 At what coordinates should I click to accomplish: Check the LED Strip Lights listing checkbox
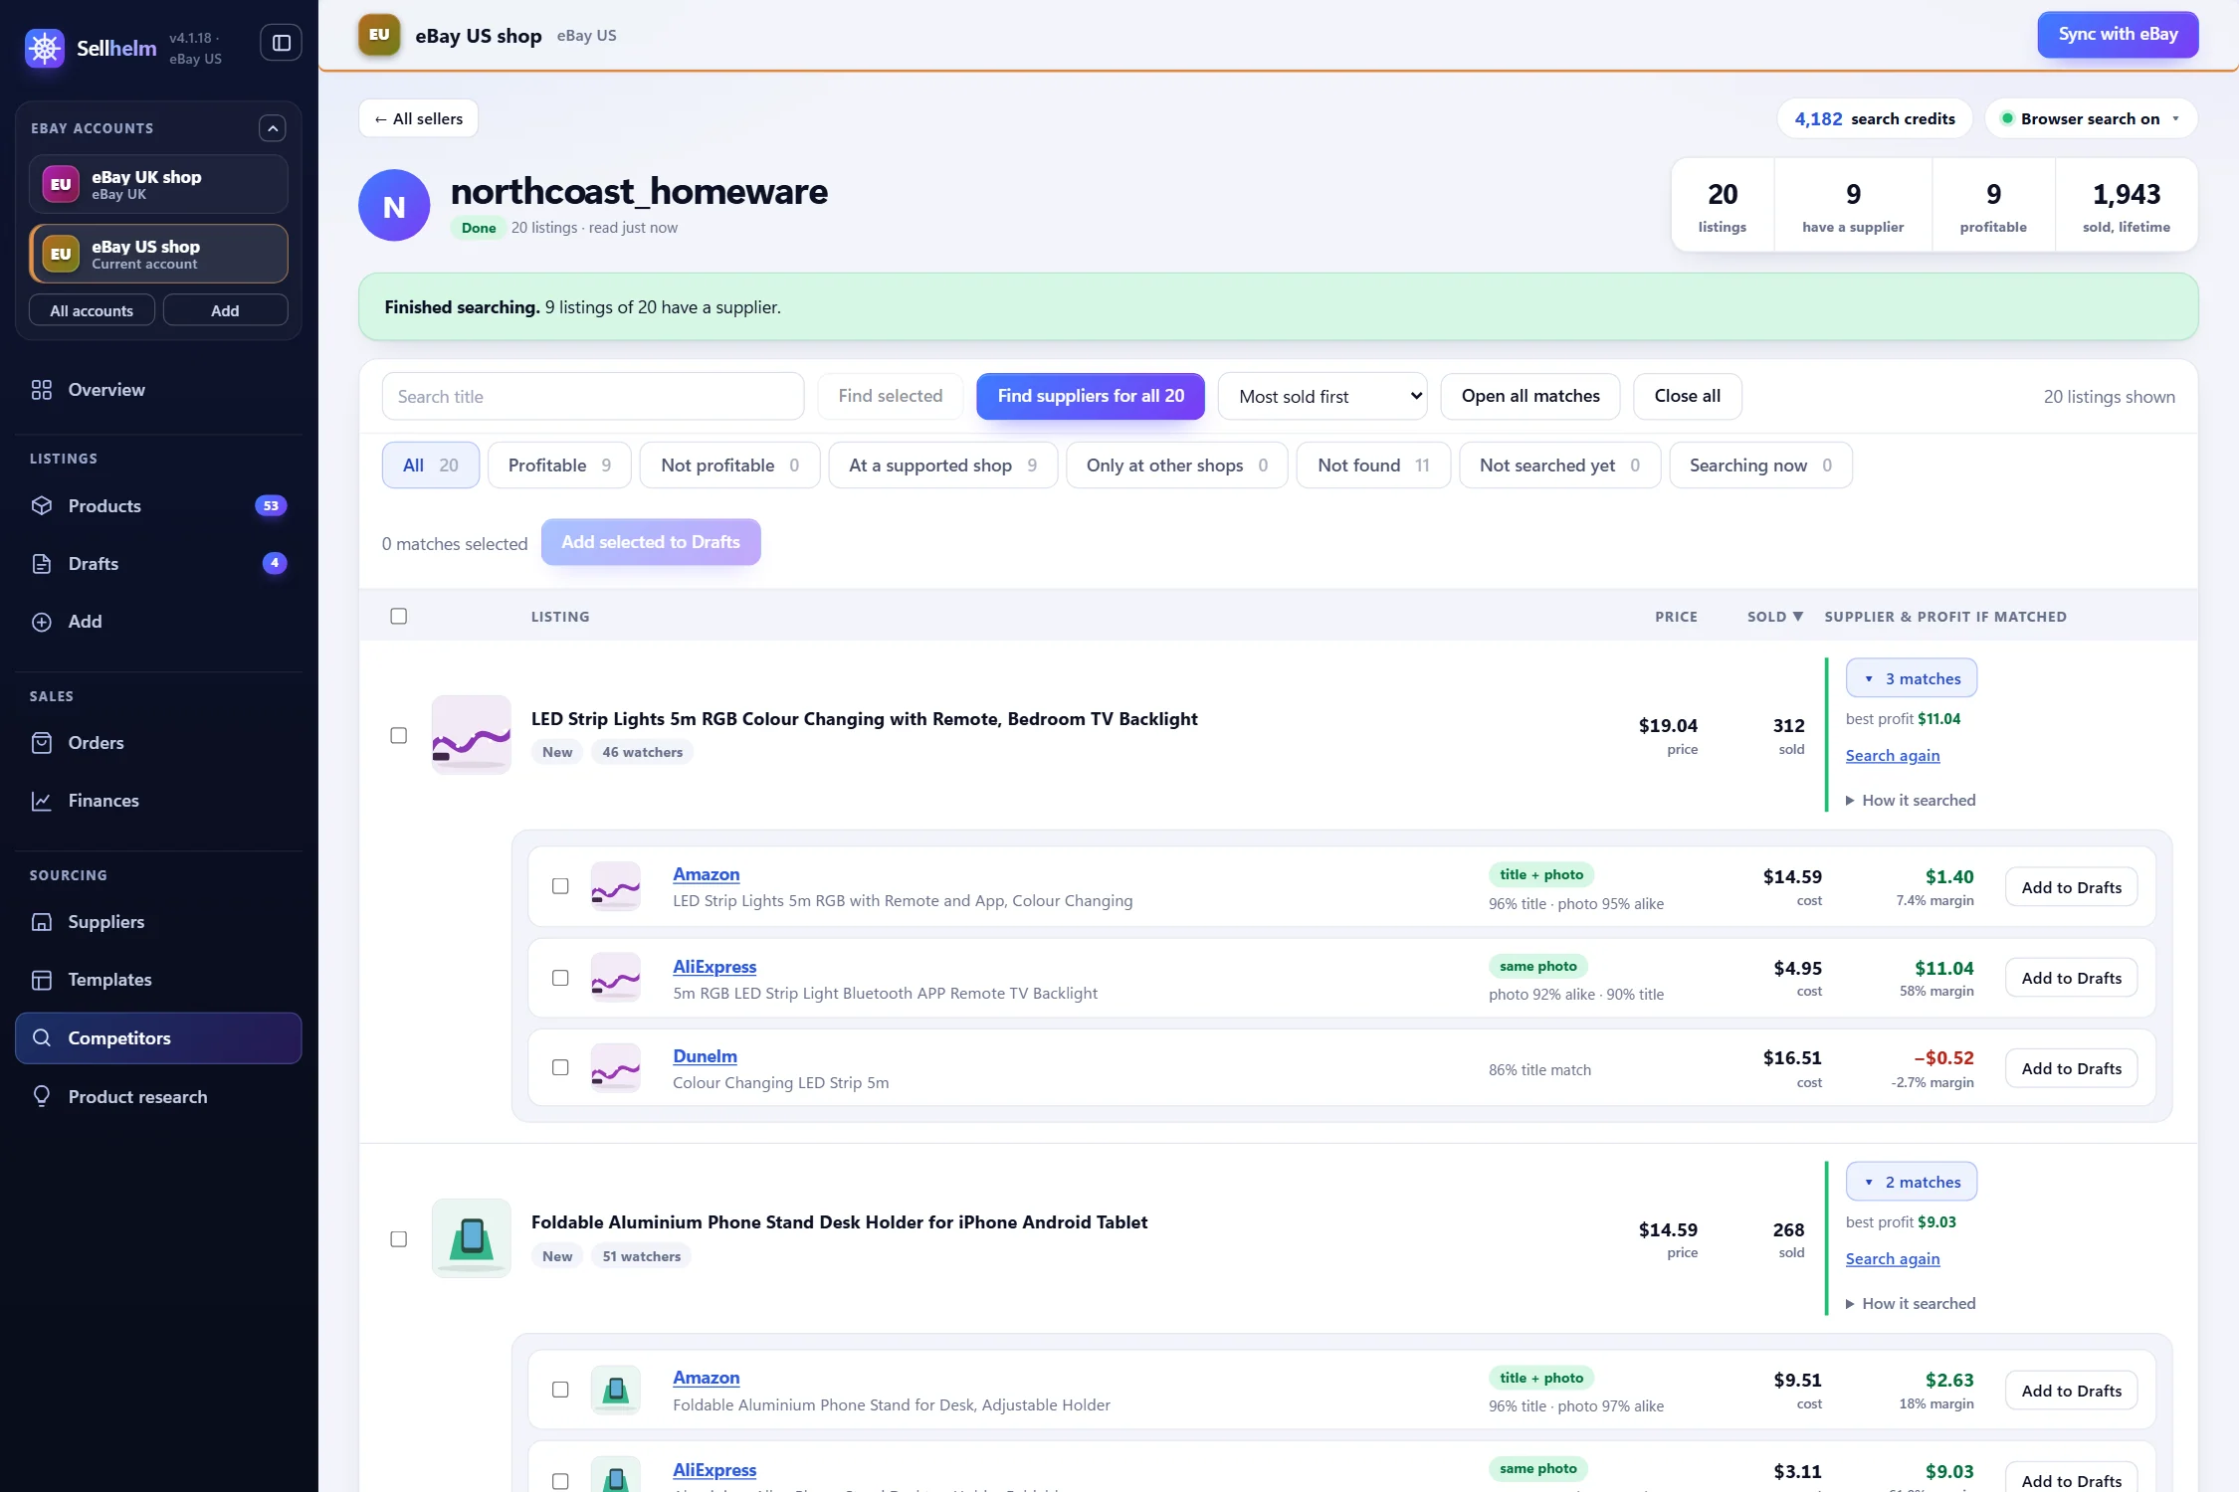[x=399, y=736]
